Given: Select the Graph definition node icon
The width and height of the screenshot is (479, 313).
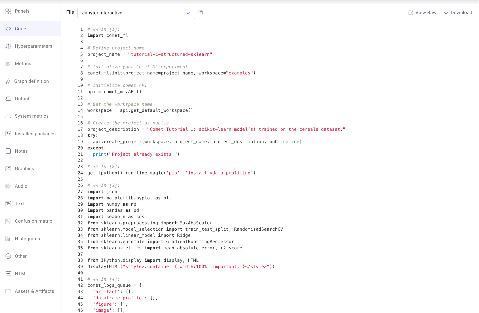Looking at the screenshot, I should tap(8, 81).
